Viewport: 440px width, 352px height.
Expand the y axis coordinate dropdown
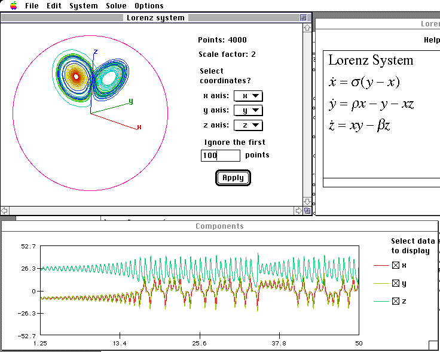248,111
